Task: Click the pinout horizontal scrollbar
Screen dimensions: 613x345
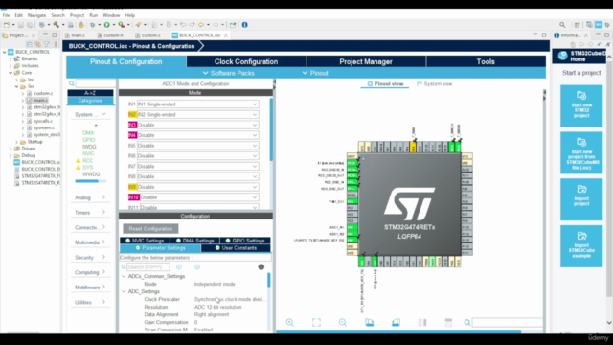Action: [398, 331]
